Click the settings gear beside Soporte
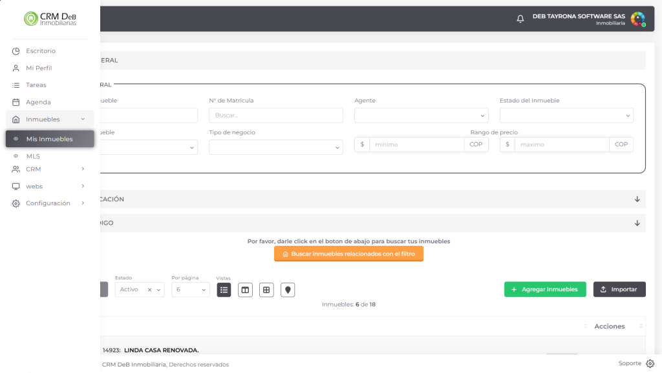 pos(650,363)
